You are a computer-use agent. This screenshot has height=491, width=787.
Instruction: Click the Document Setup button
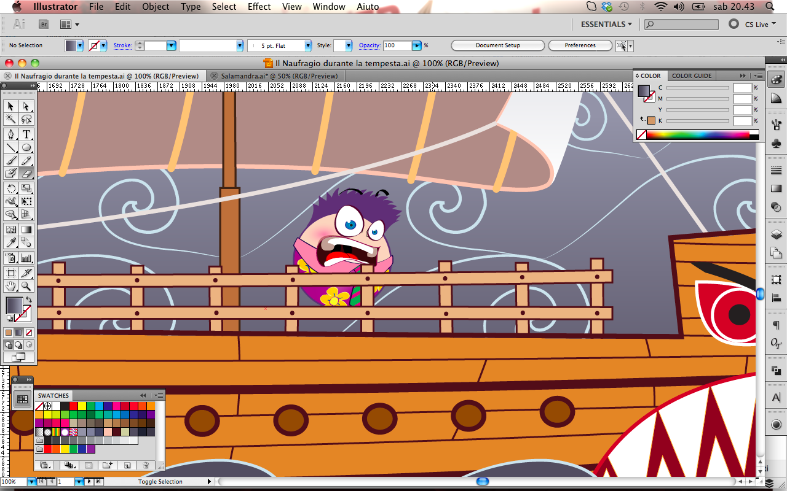coord(498,45)
